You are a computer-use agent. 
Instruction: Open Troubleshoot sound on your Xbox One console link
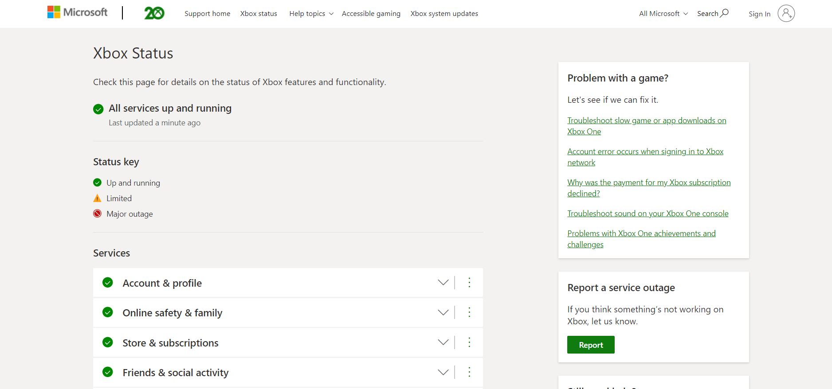click(648, 214)
